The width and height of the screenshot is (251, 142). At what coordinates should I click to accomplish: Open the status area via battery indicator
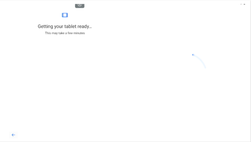[244, 4]
